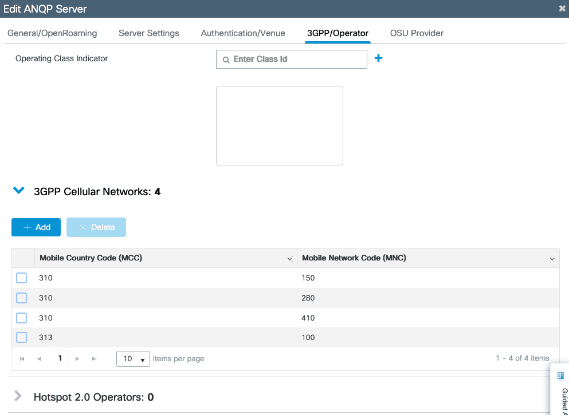Open the items per page dropdown
Viewport: 569px width, 415px height.
pos(133,359)
